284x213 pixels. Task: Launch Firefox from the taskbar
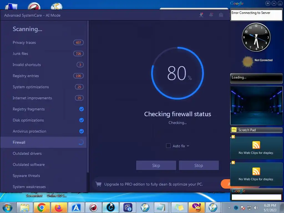coord(59,207)
